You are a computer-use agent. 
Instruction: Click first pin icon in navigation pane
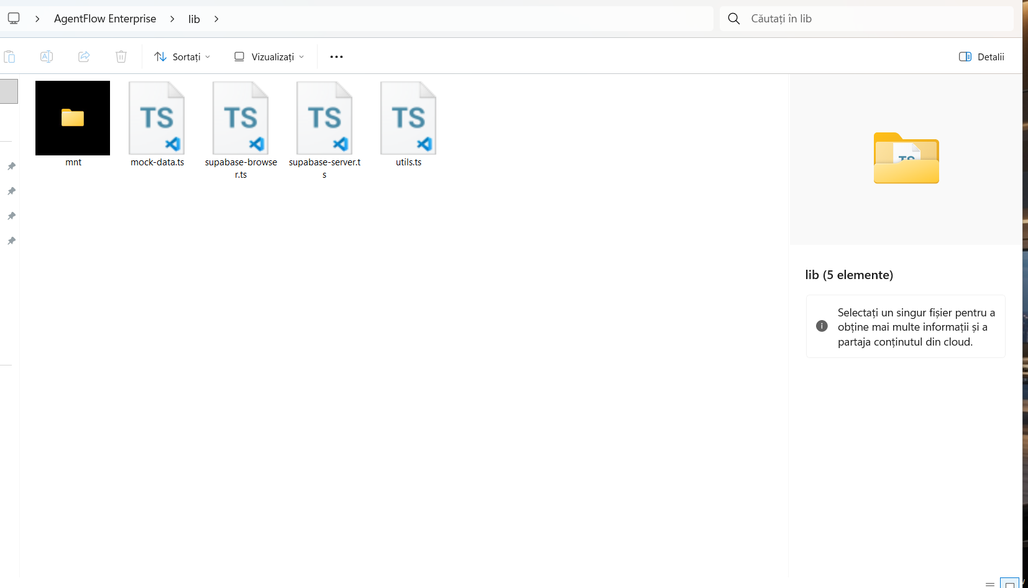[11, 166]
